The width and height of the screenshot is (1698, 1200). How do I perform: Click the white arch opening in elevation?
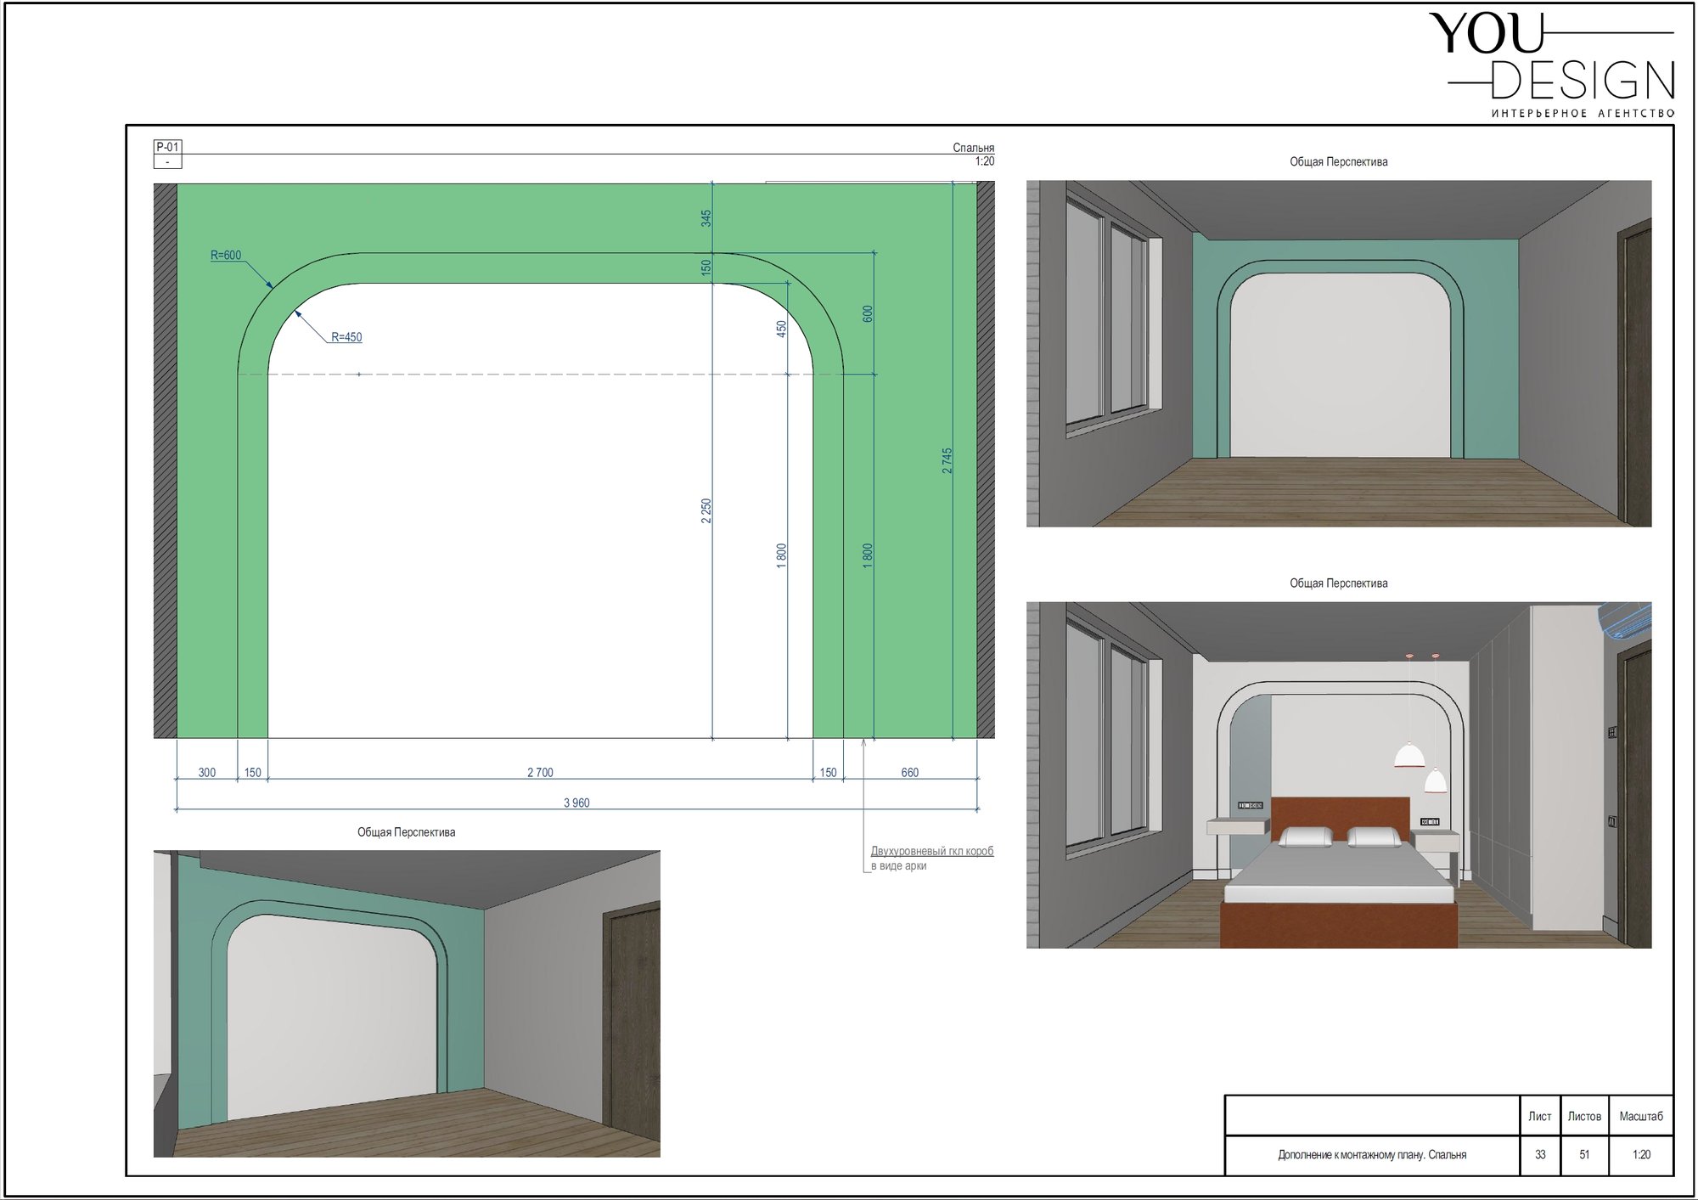click(541, 510)
